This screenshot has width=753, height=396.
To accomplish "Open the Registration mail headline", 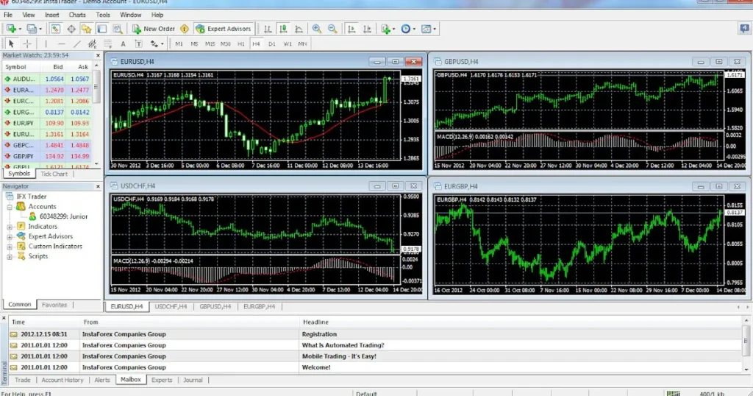I will [x=319, y=334].
